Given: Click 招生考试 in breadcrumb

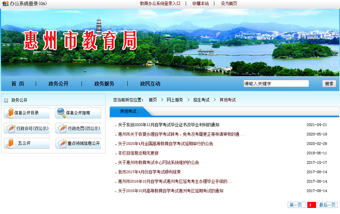Looking at the screenshot, I should [x=201, y=100].
